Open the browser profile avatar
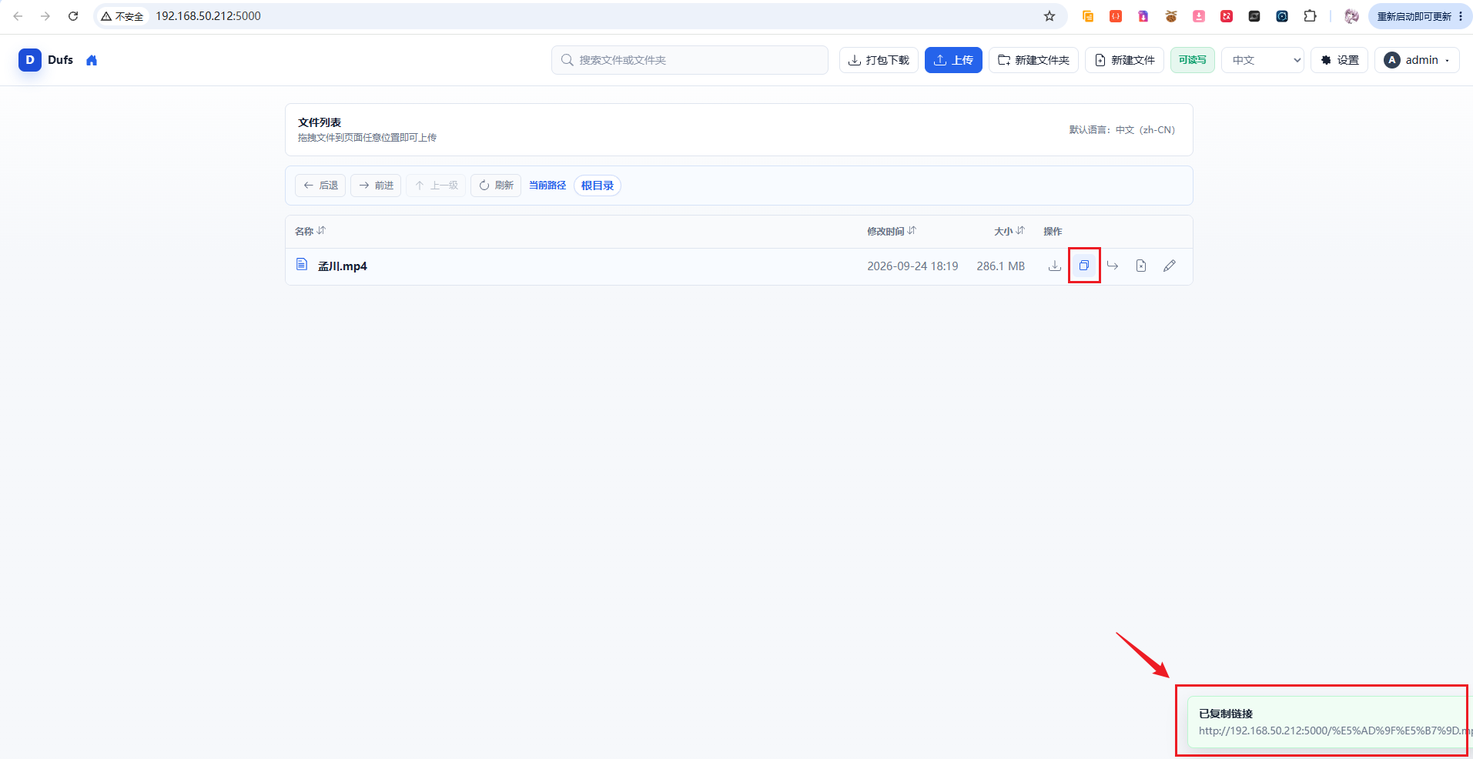This screenshot has width=1473, height=759. 1351,16
